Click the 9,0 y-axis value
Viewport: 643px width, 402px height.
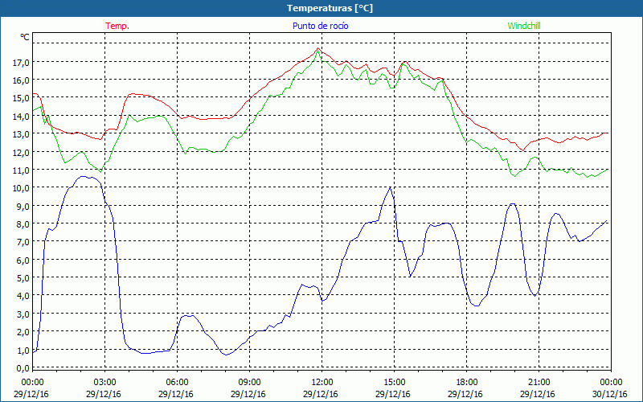click(23, 207)
